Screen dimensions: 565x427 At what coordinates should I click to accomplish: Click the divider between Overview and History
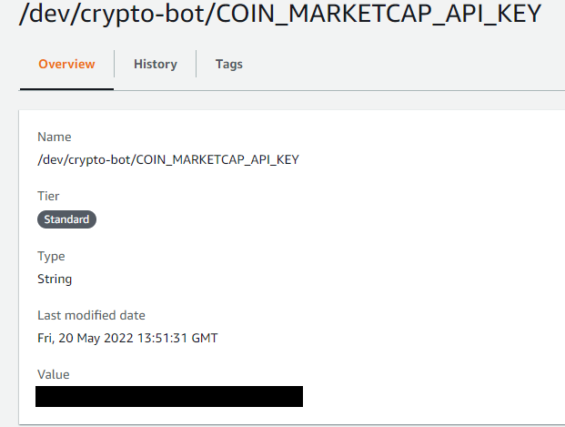point(114,64)
